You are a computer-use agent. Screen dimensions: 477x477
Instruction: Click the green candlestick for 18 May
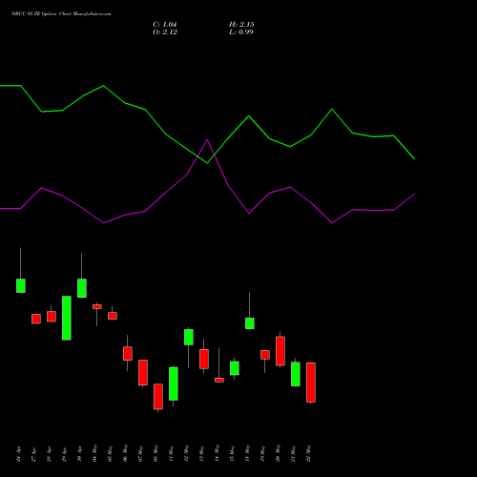click(250, 323)
